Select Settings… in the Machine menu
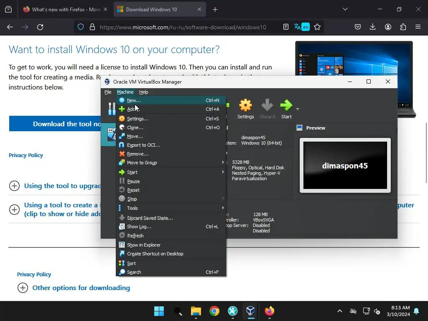The width and height of the screenshot is (428, 321). click(x=171, y=119)
